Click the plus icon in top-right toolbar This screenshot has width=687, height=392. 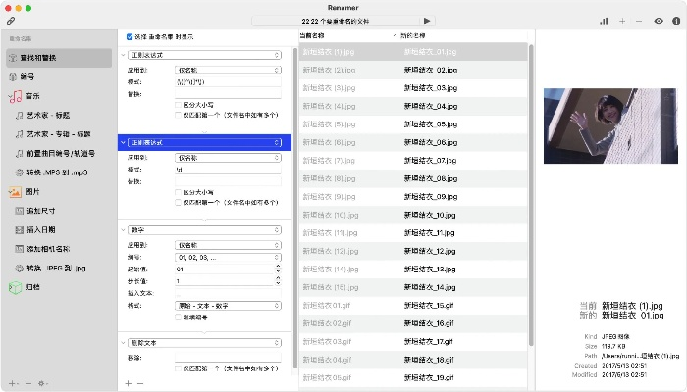[622, 21]
